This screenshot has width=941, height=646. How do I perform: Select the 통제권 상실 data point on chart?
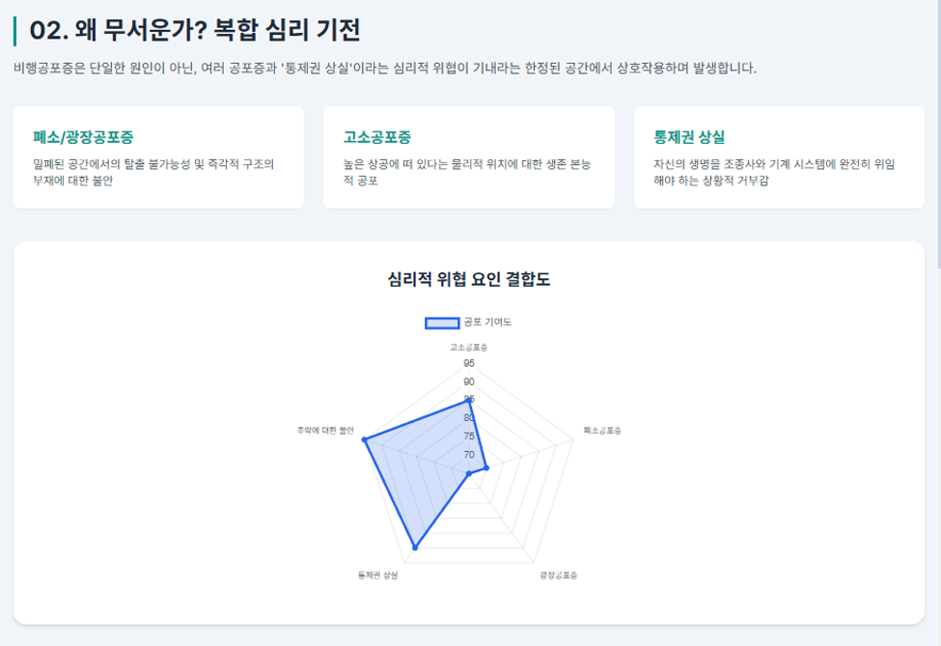tap(415, 548)
